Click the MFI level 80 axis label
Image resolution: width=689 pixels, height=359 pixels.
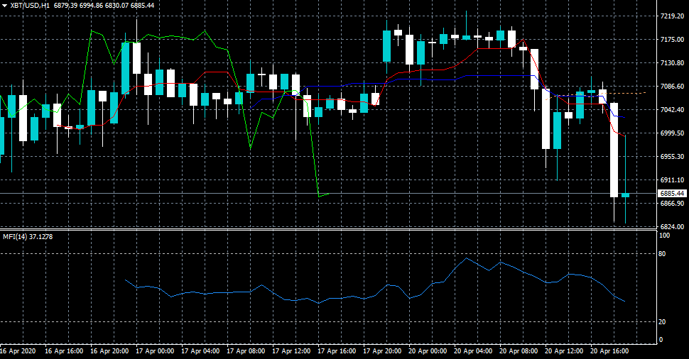point(662,253)
